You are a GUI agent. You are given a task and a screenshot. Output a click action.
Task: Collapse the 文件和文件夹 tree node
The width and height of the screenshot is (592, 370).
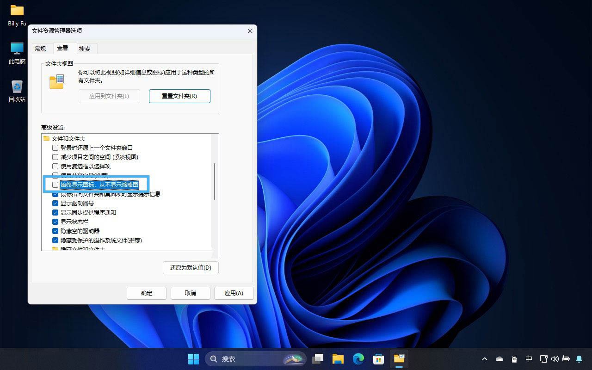(46, 139)
